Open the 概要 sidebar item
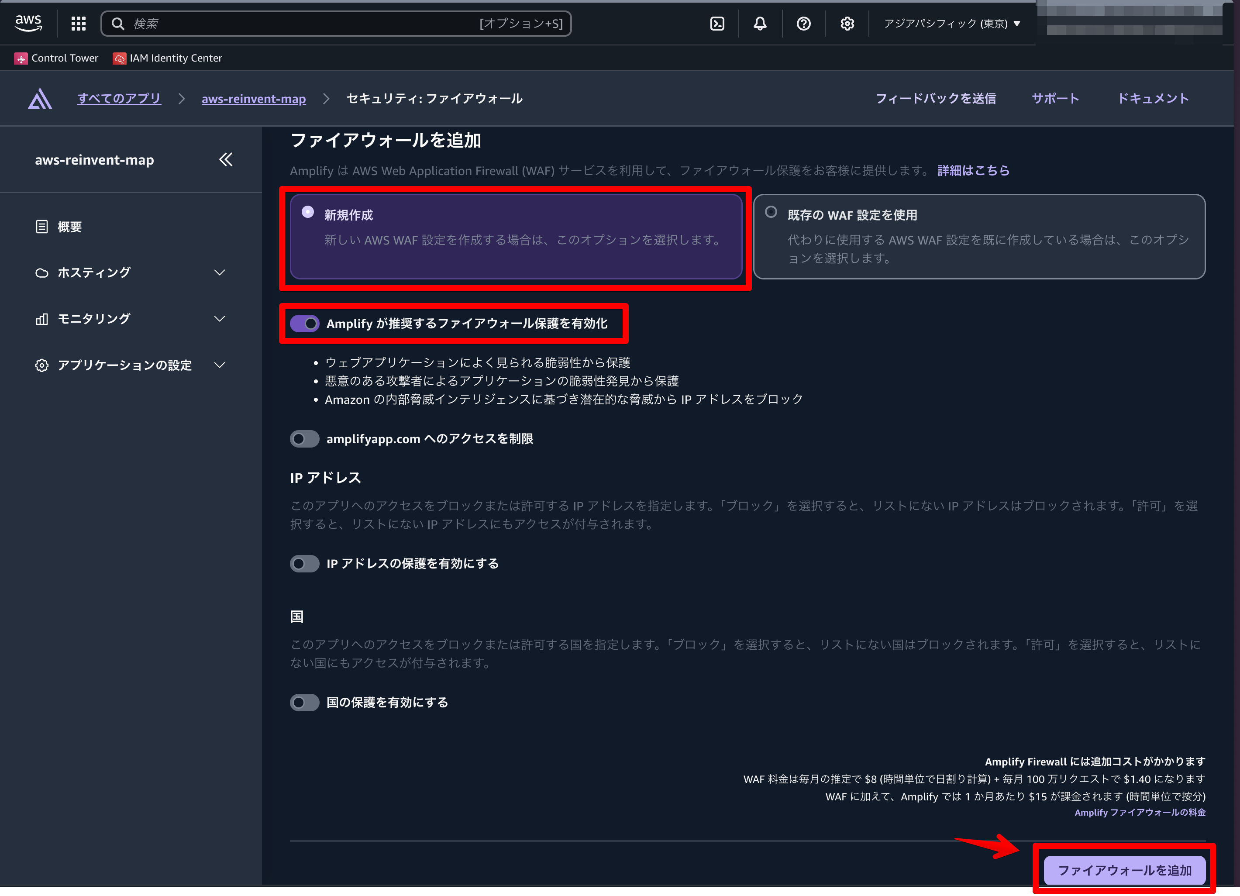This screenshot has height=896, width=1240. coord(69,227)
